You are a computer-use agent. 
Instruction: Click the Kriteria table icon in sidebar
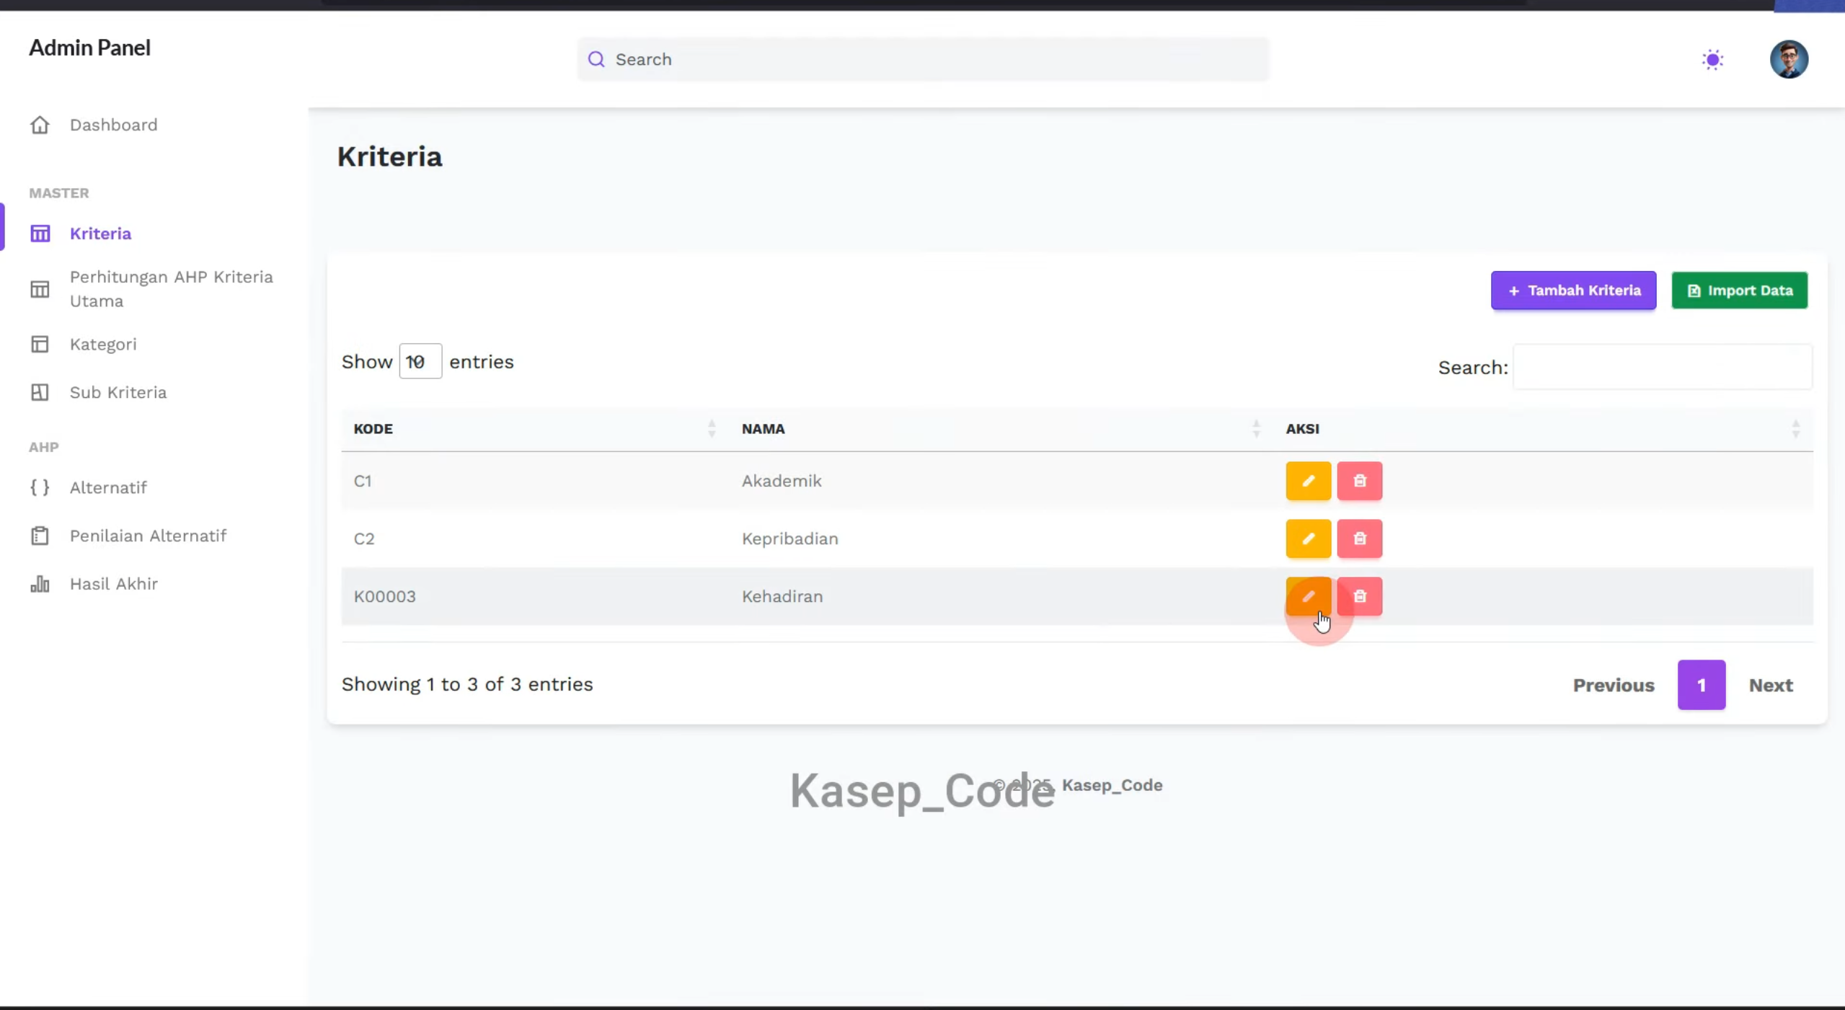click(x=40, y=234)
